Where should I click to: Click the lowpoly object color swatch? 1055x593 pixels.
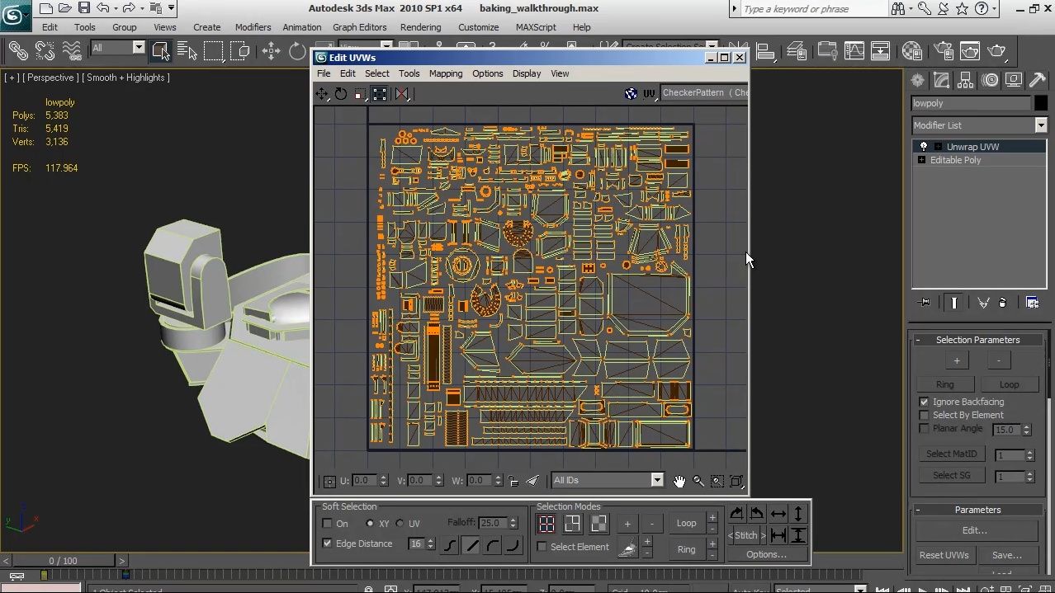tap(1040, 103)
